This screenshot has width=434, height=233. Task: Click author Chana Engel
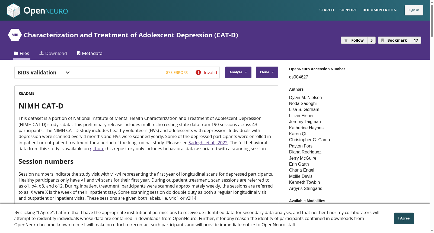(x=302, y=170)
